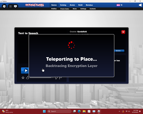Open the Settings submenu

coord(83,9)
